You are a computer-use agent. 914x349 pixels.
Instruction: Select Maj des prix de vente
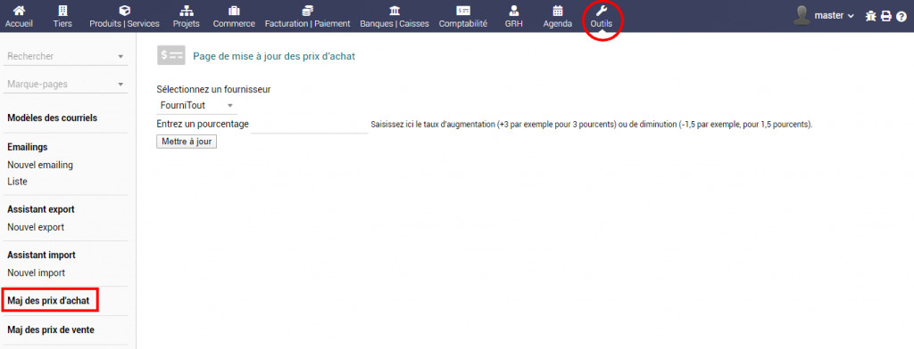(x=51, y=329)
